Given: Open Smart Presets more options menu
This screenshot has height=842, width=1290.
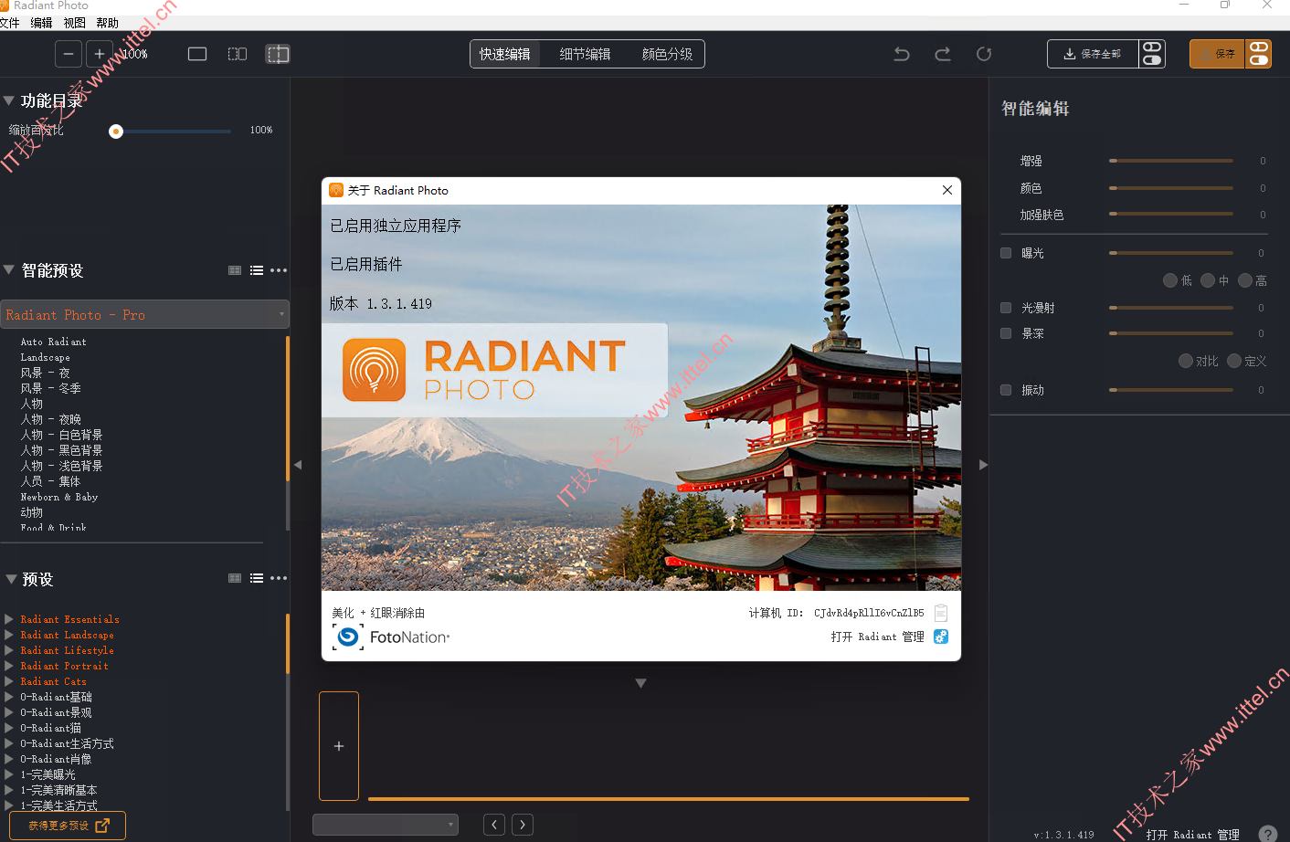Looking at the screenshot, I should coord(279,270).
